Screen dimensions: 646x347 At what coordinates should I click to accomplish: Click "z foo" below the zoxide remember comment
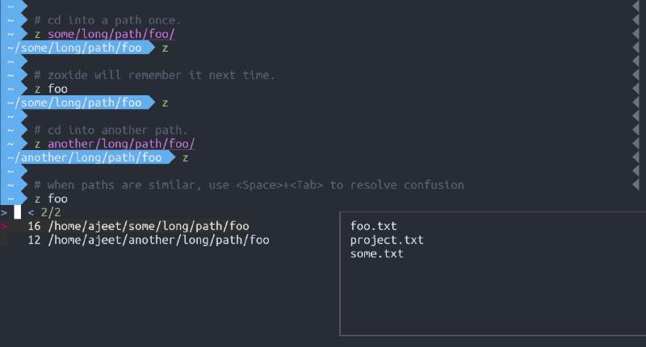[51, 89]
